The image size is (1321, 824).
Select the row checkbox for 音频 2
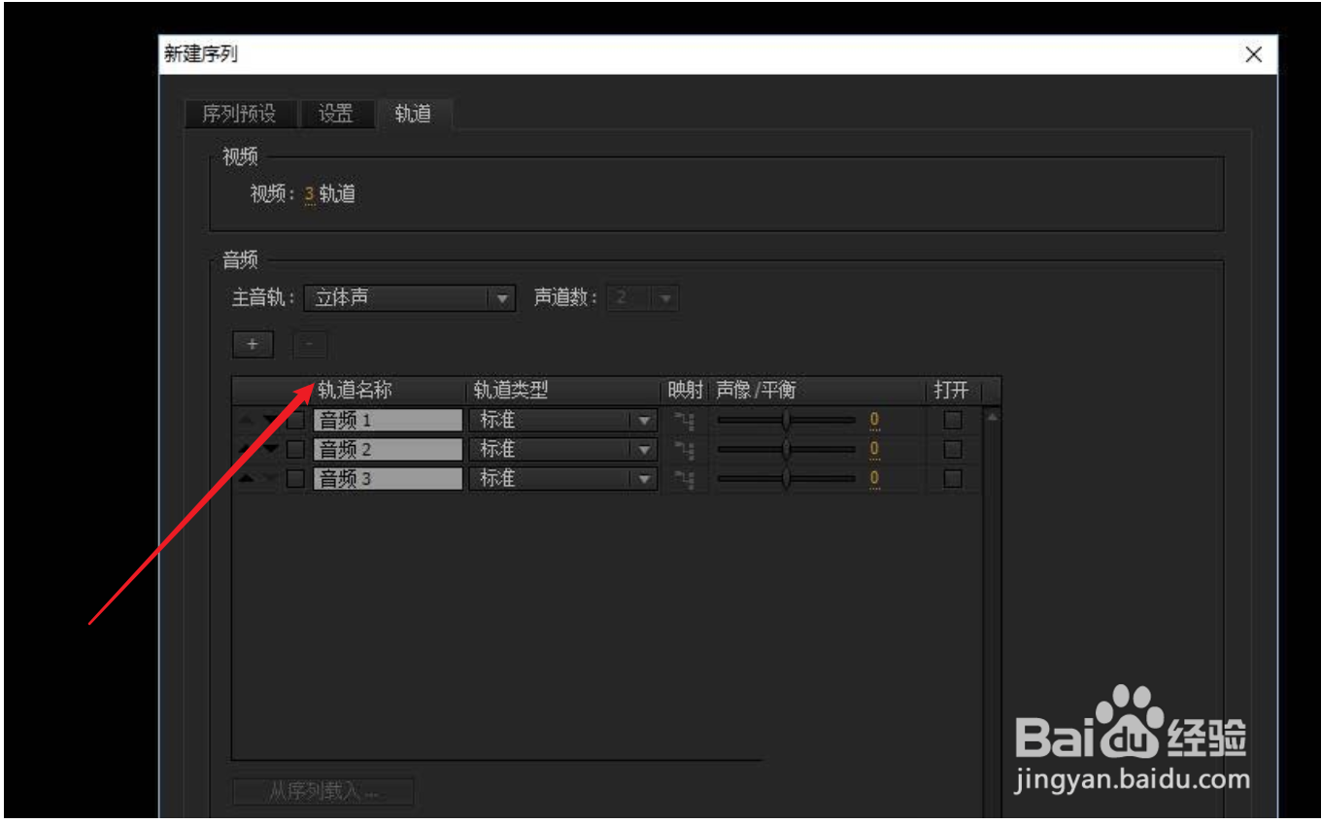pos(296,449)
